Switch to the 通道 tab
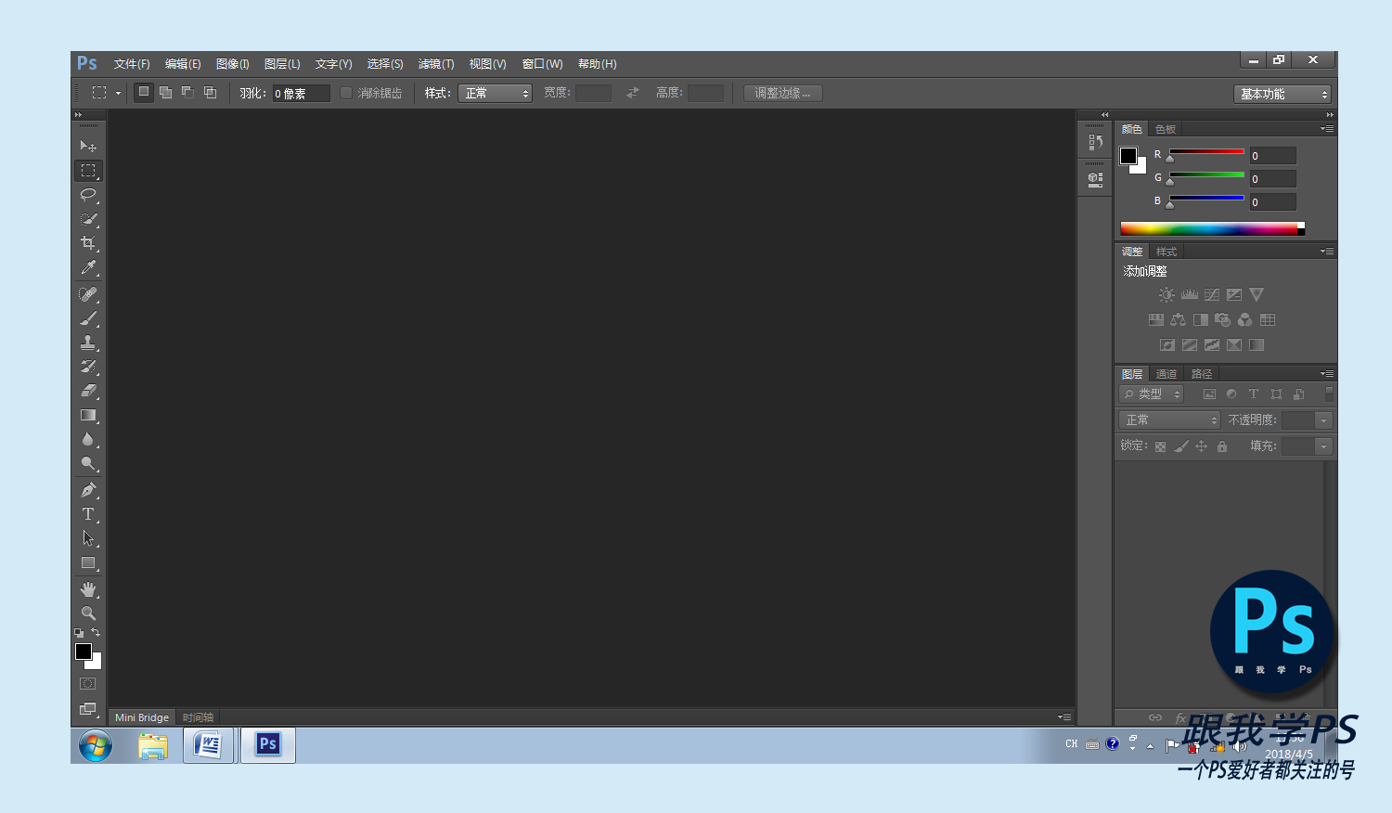 [x=1166, y=374]
